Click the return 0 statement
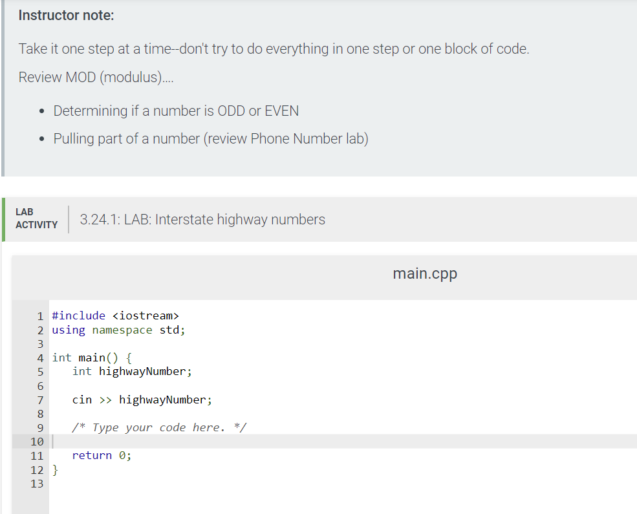Screen dimensions: 637x514 tap(101, 455)
